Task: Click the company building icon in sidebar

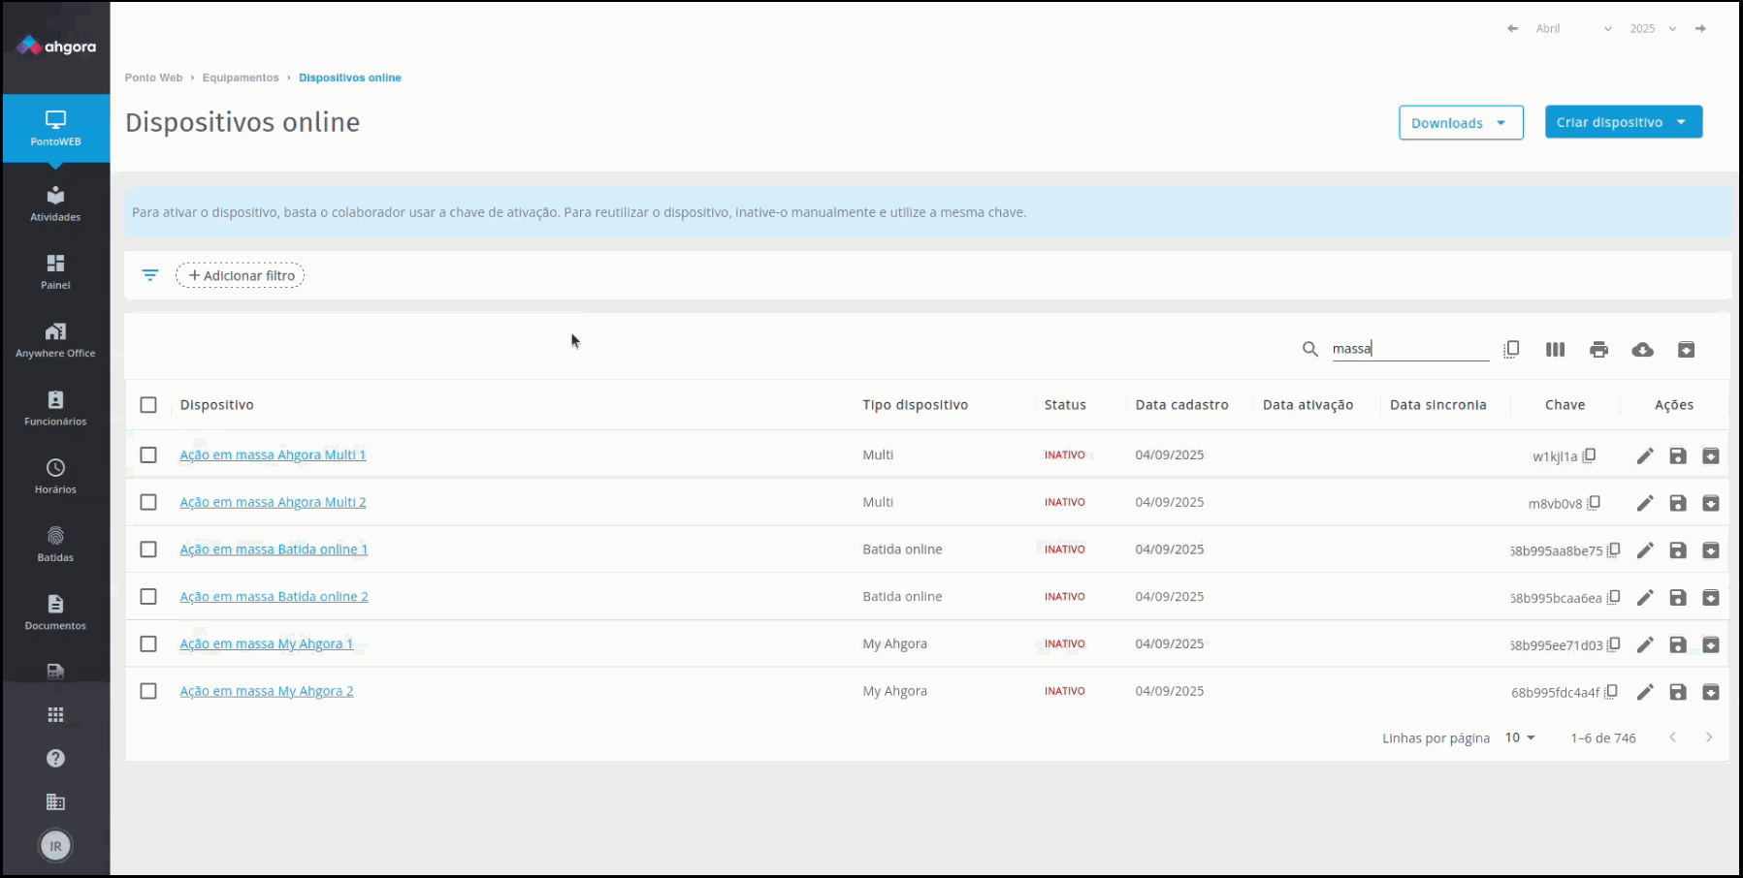Action: [x=55, y=801]
